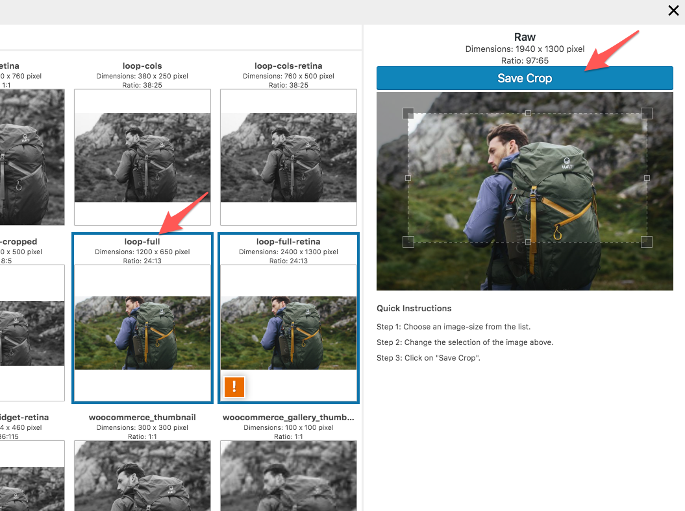Select the partially visible cropped 8:5 thumbnail
Image resolution: width=685 pixels, height=511 pixels.
pyautogui.click(x=32, y=333)
